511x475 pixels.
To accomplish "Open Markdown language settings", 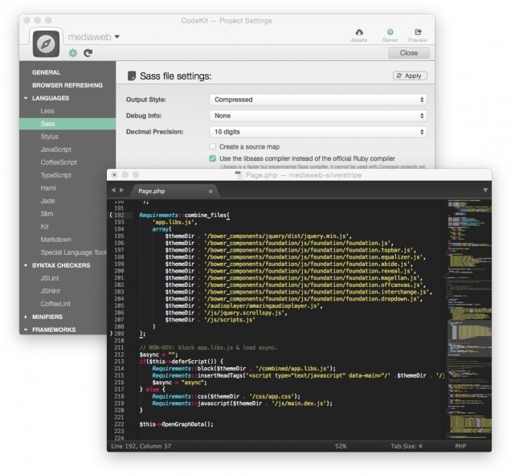I will [55, 240].
